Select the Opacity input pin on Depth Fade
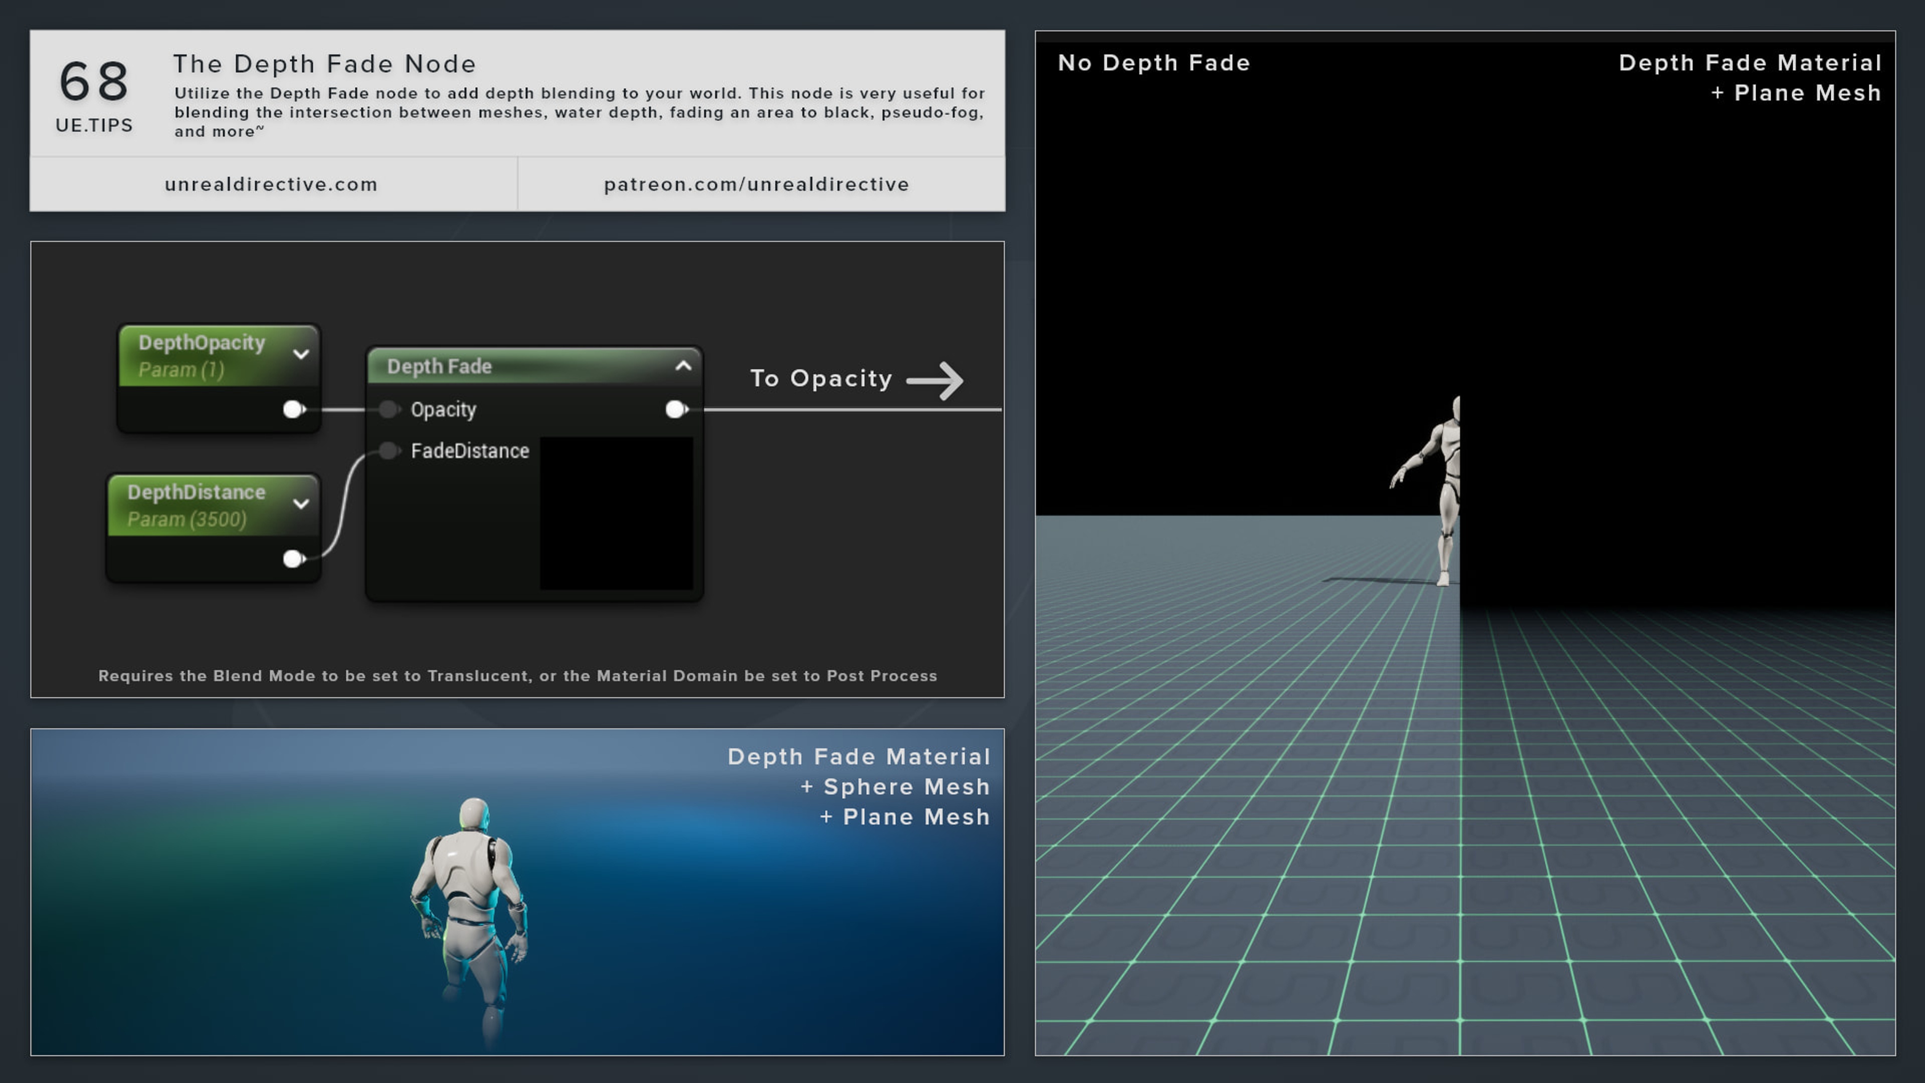This screenshot has height=1083, width=1925. (389, 409)
